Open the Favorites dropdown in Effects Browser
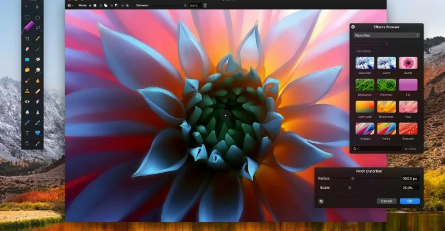 [387, 35]
